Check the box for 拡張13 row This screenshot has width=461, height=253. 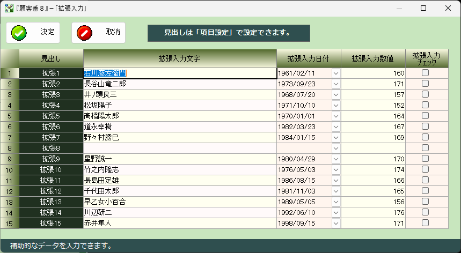click(x=425, y=202)
